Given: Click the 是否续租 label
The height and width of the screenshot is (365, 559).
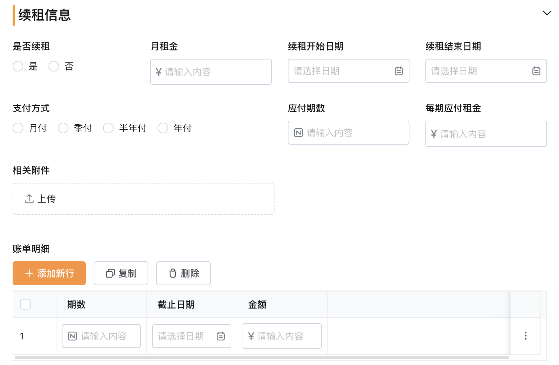Looking at the screenshot, I should click(31, 46).
